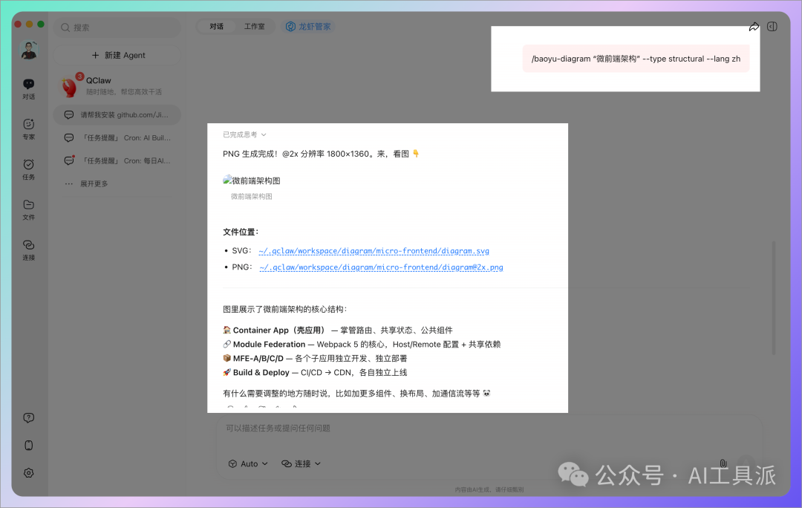Click the /baoyu-diagram command message bubble
Screen dimensions: 802x508
tap(636, 59)
